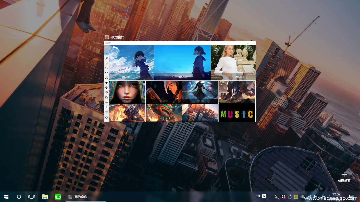Click the magnifier search icon in the sidebar
The image size is (360, 202).
106,58
